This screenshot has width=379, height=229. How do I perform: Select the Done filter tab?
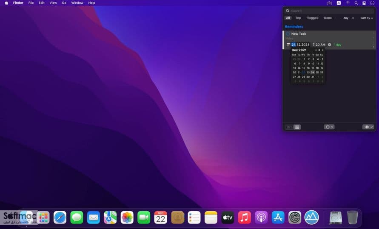(x=328, y=18)
